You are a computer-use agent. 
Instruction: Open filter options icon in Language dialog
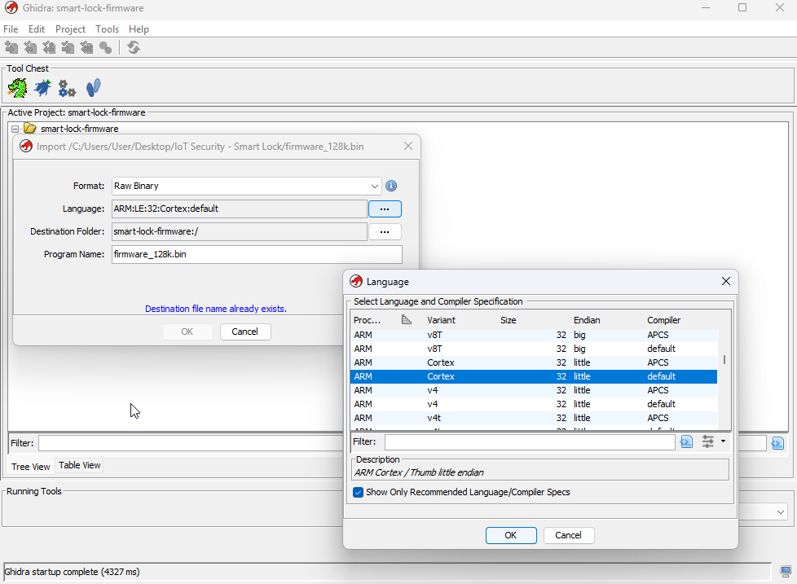707,441
